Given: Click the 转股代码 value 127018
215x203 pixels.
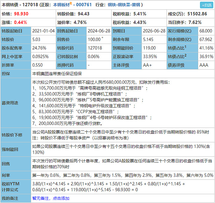Looking at the screenshot, I should pos(95,48).
